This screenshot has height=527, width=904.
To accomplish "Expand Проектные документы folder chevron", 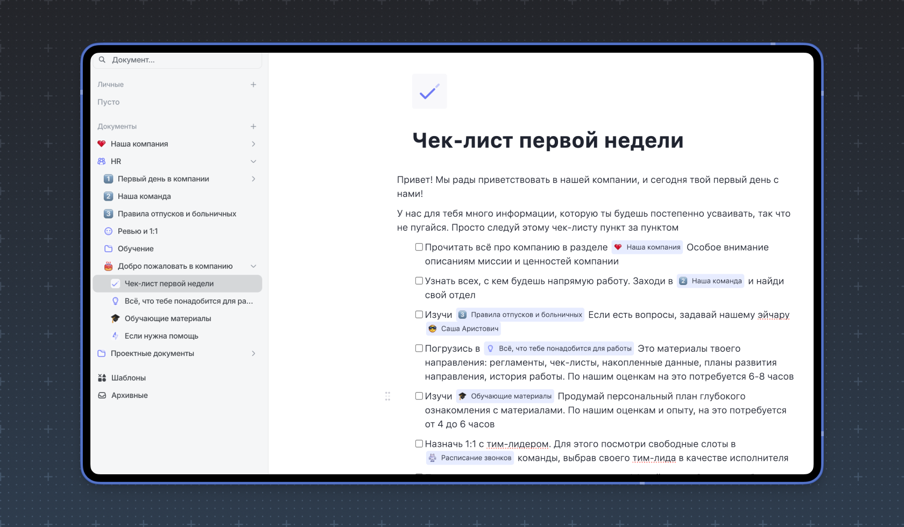I will [x=253, y=353].
